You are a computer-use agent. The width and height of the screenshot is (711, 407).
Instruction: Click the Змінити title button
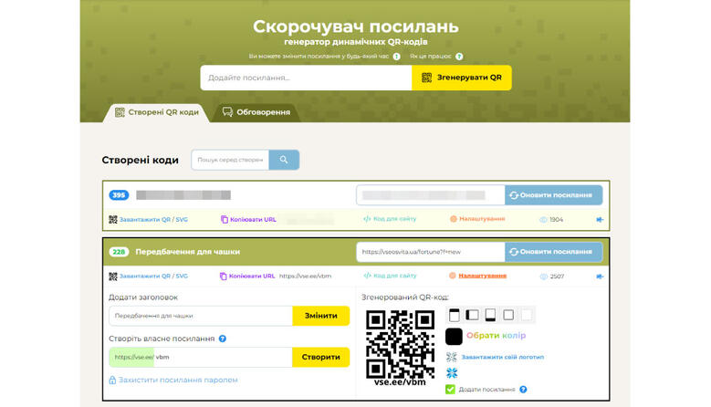(321, 316)
